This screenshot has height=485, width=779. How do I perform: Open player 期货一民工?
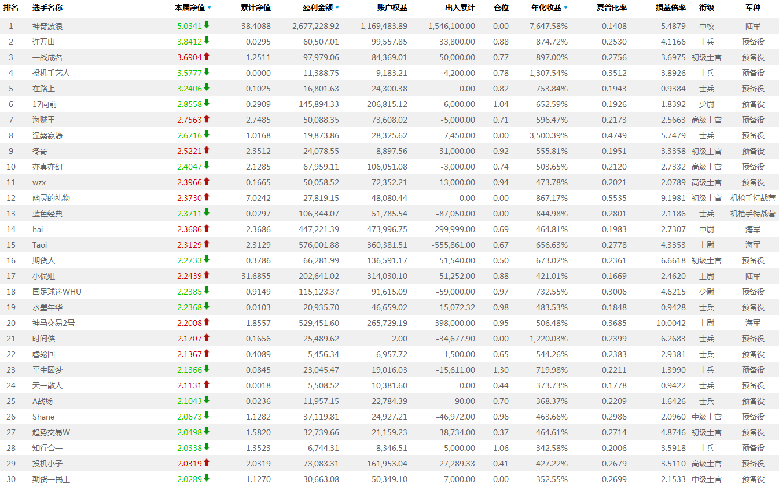click(x=51, y=479)
